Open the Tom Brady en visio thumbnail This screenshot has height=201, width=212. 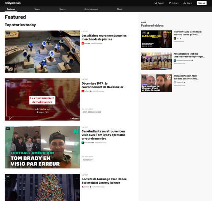tap(42, 147)
